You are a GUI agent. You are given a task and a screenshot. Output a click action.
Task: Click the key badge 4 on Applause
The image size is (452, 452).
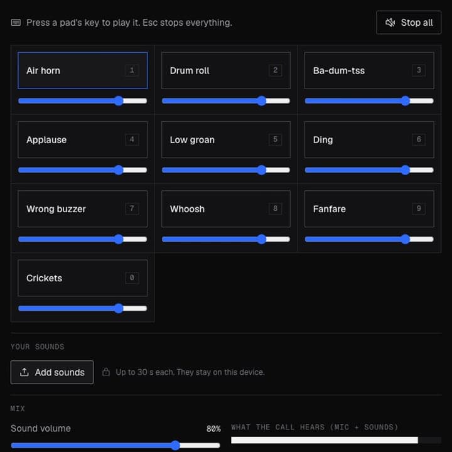coord(132,139)
